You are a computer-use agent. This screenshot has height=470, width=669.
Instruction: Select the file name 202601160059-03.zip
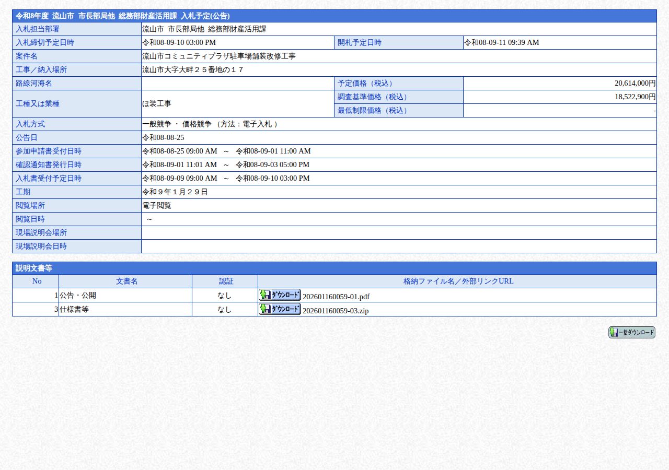(336, 311)
